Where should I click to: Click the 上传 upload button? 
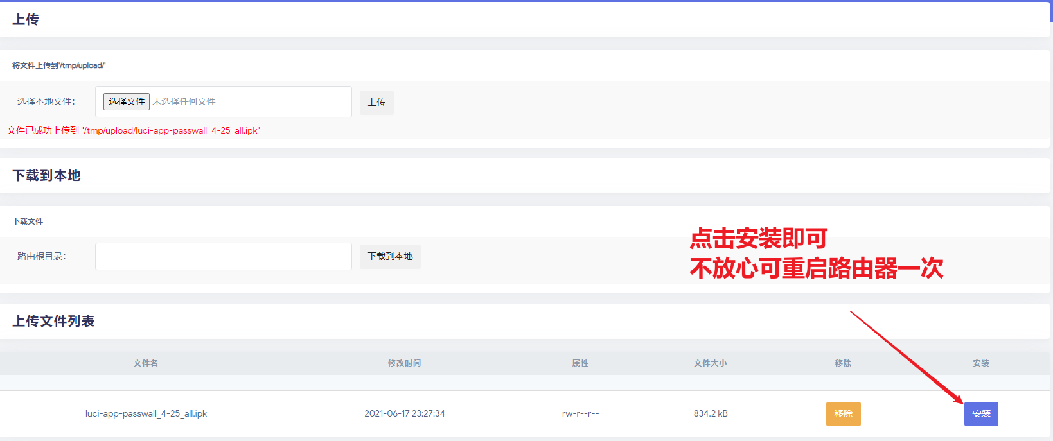coord(376,102)
